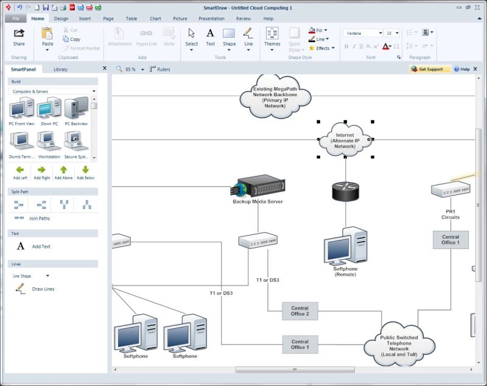Screen dimensions: 487x386
Task: Switch to the Chart tab
Action: [155, 19]
